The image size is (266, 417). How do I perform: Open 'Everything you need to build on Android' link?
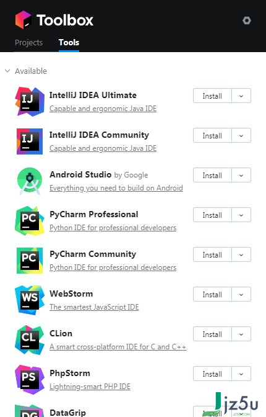click(x=116, y=188)
